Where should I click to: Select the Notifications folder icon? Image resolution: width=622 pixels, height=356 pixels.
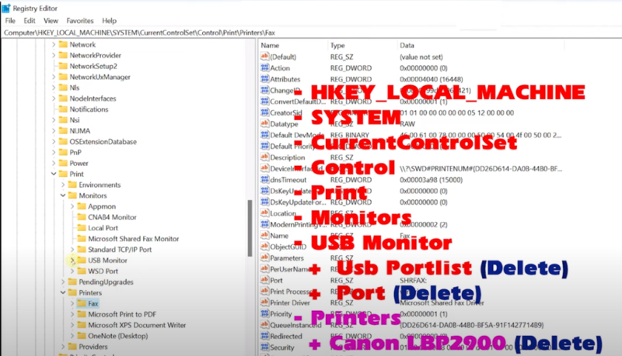click(63, 109)
